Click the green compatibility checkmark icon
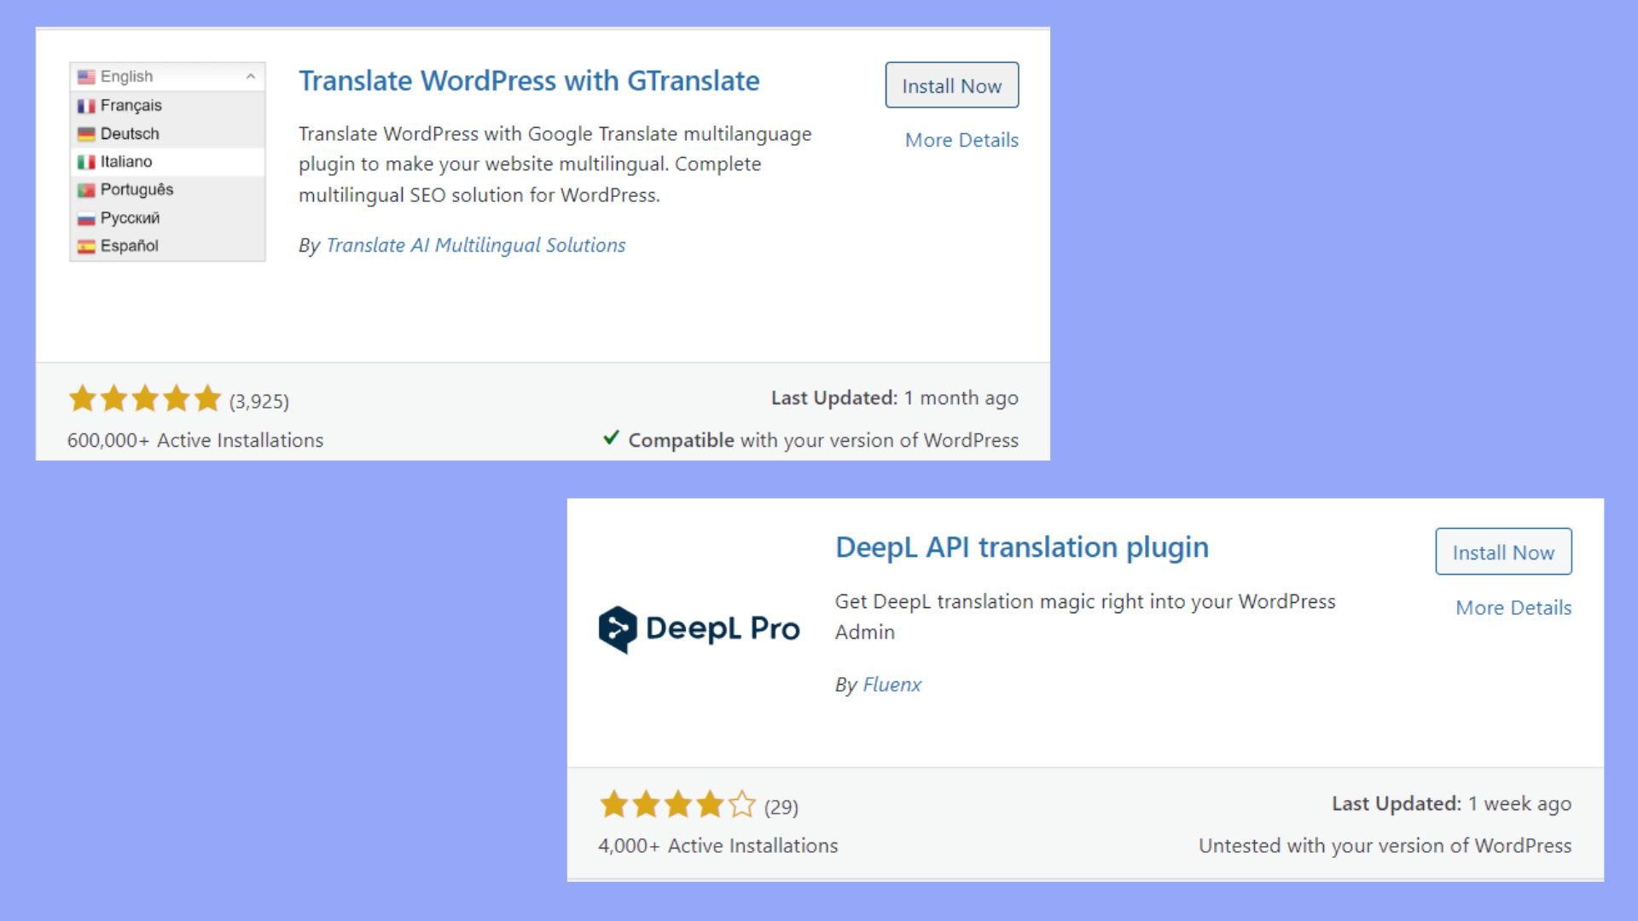Viewport: 1638px width, 921px height. coord(611,438)
